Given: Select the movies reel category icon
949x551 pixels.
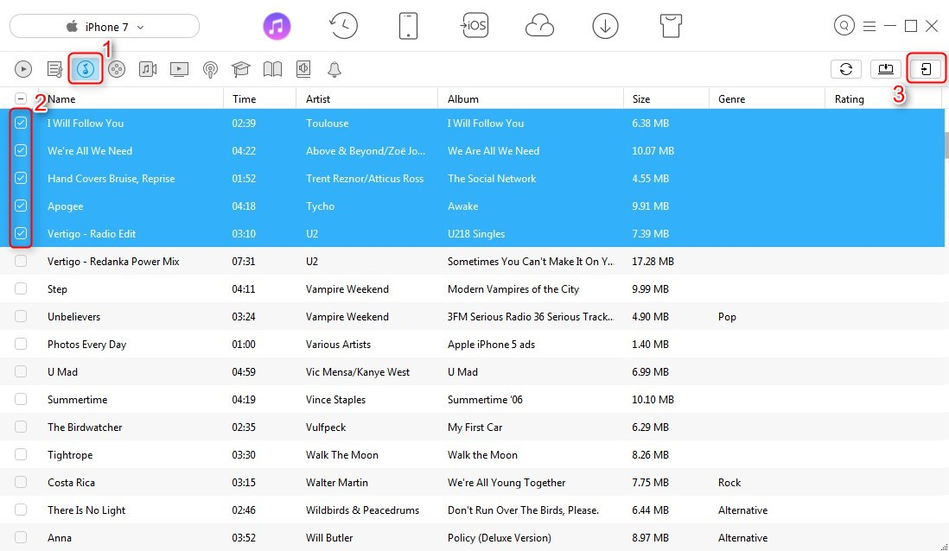Looking at the screenshot, I should tap(117, 70).
